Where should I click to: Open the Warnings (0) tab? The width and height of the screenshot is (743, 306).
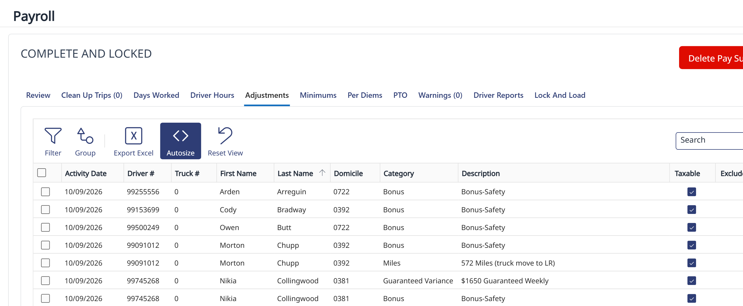pyautogui.click(x=440, y=95)
